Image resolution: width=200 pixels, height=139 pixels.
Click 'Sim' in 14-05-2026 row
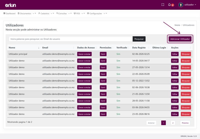click(x=118, y=61)
